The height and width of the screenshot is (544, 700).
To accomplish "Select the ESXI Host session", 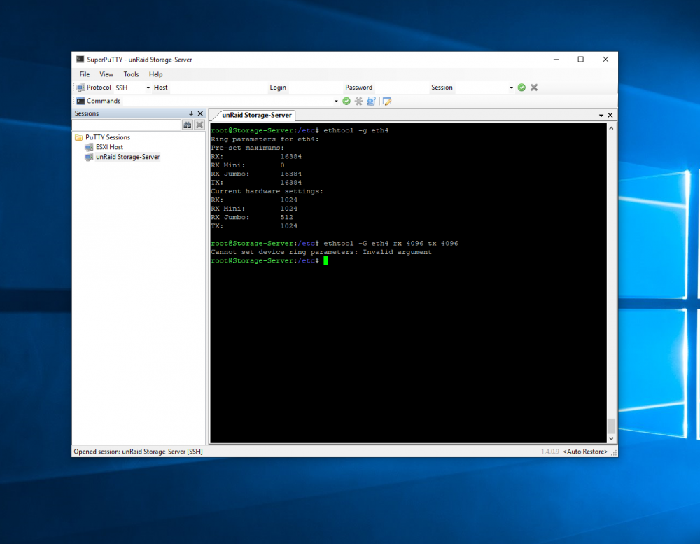I will pos(109,147).
